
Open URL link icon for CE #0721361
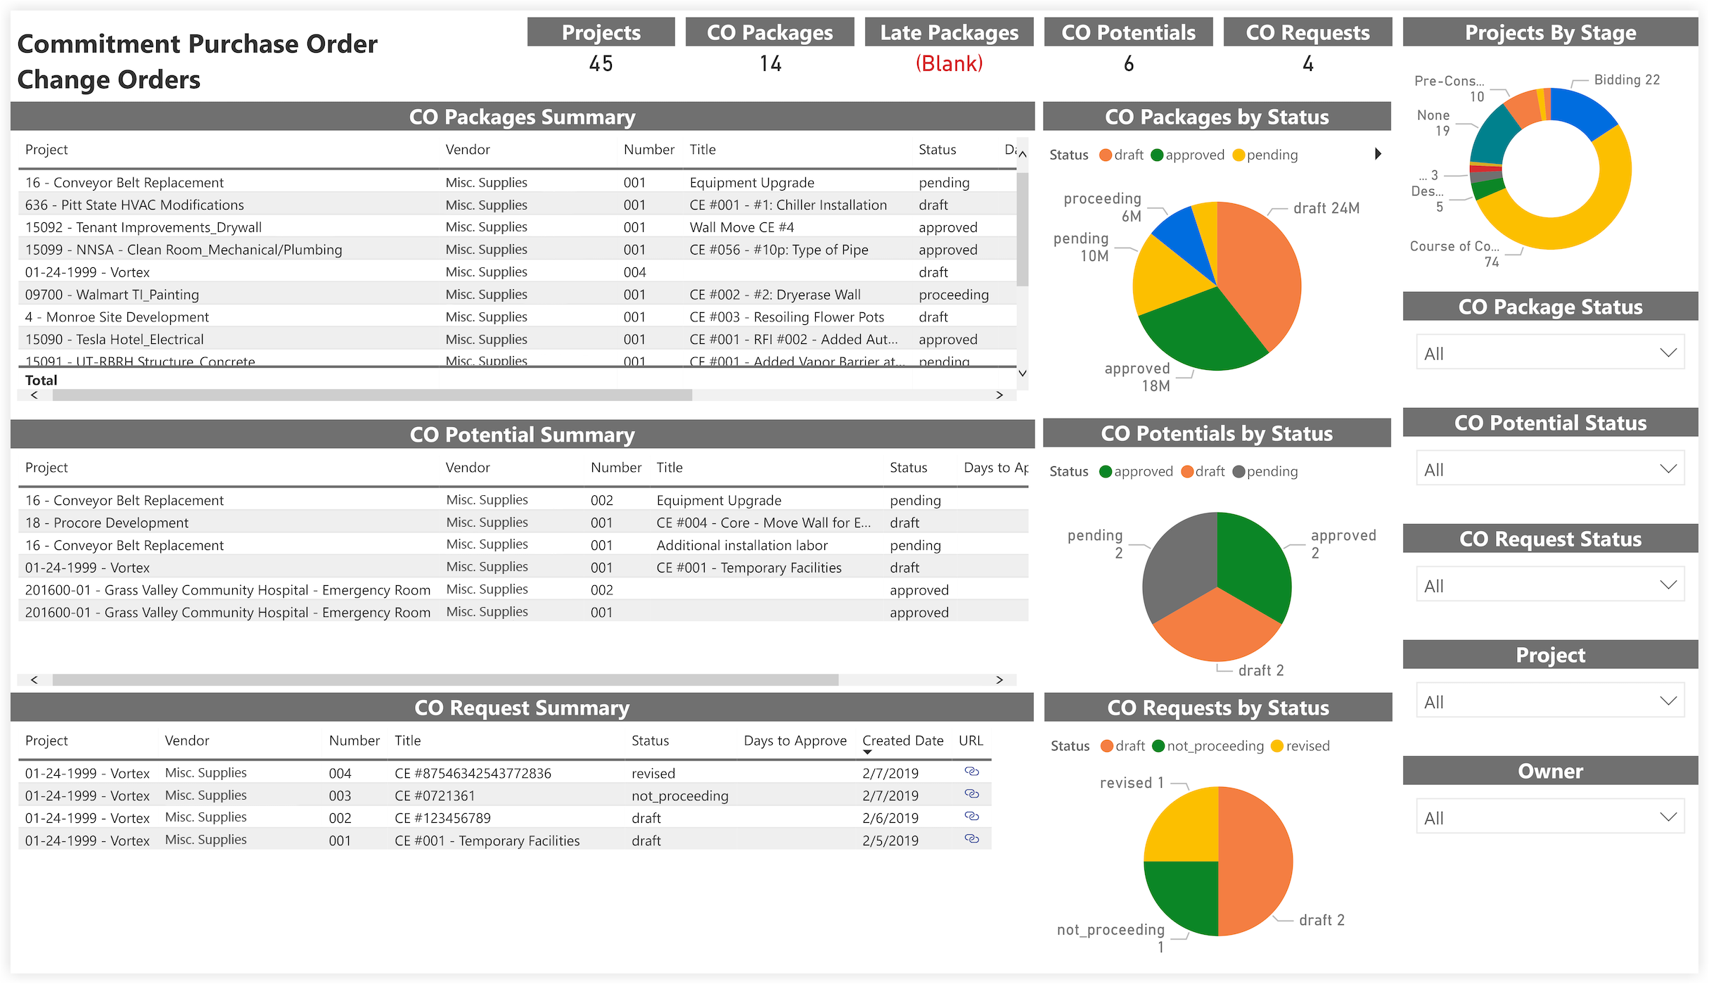971,794
